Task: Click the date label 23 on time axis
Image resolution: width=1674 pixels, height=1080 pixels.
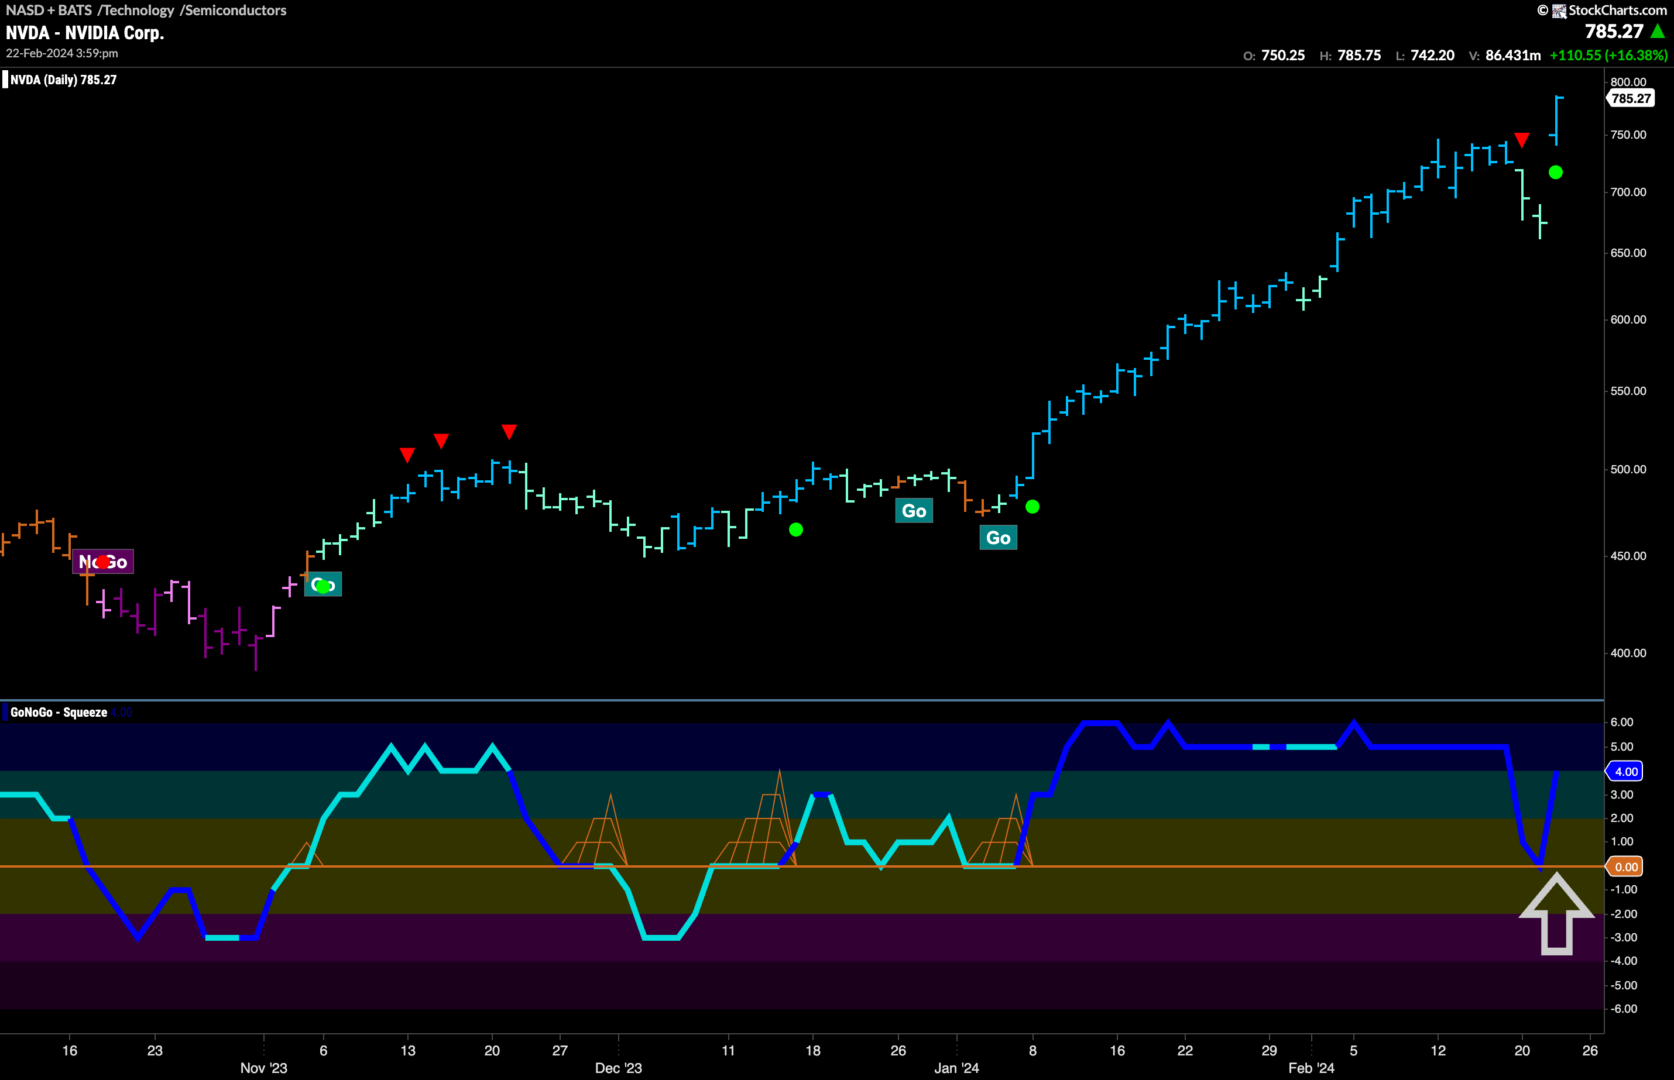Action: click(155, 1051)
